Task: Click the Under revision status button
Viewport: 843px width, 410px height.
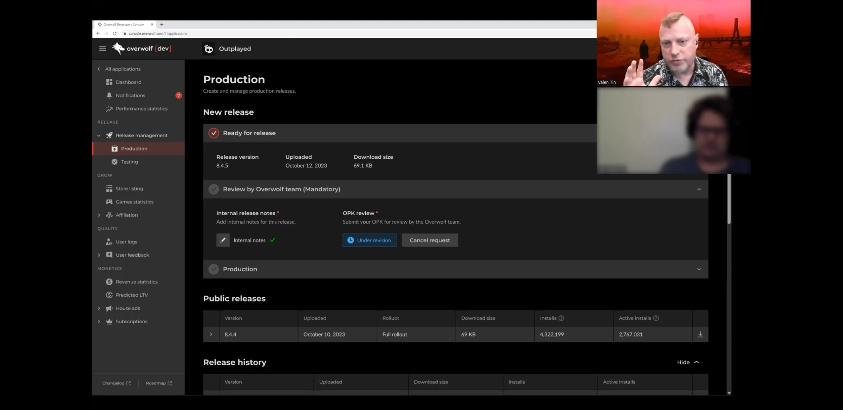Action: coord(370,240)
